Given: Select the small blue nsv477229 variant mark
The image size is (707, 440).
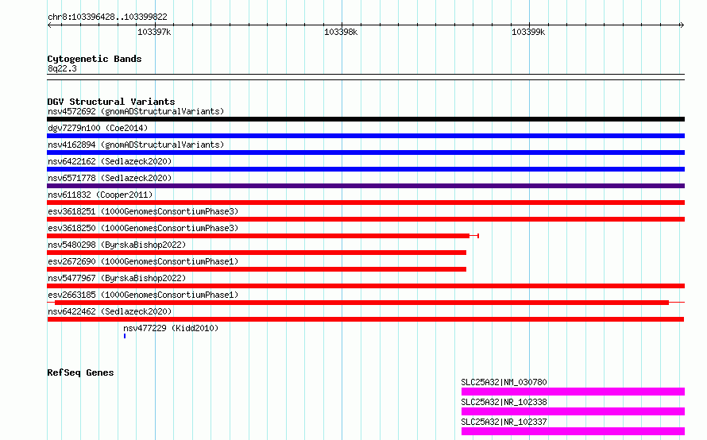Looking at the screenshot, I should click(125, 336).
